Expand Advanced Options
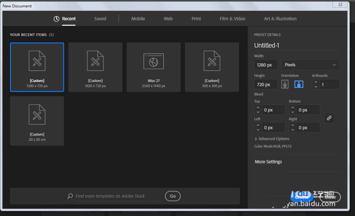Screen dimensions: 355x216 pos(272,139)
